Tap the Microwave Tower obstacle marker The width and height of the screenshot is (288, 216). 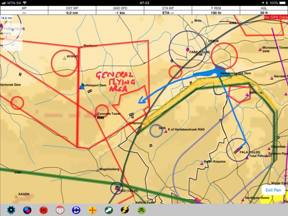click(x=260, y=49)
